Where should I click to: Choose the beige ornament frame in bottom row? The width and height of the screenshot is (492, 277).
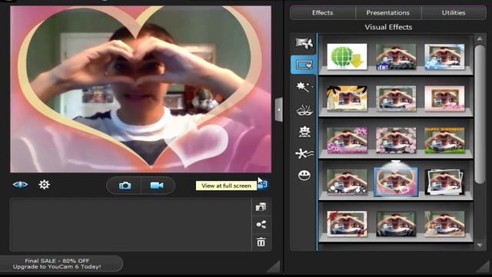tap(444, 224)
